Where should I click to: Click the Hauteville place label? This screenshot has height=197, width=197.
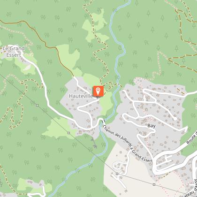point(81,96)
